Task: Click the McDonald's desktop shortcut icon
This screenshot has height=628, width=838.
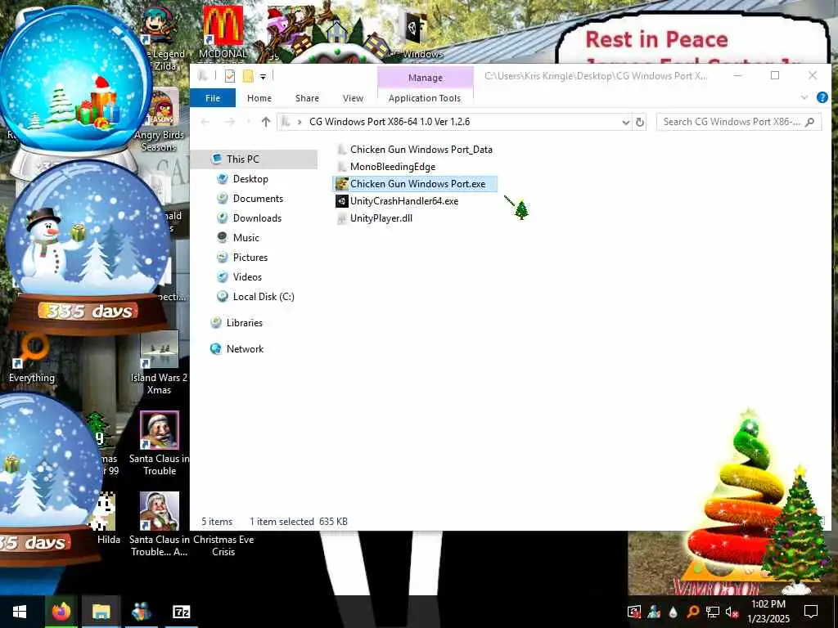Action: coord(223,33)
